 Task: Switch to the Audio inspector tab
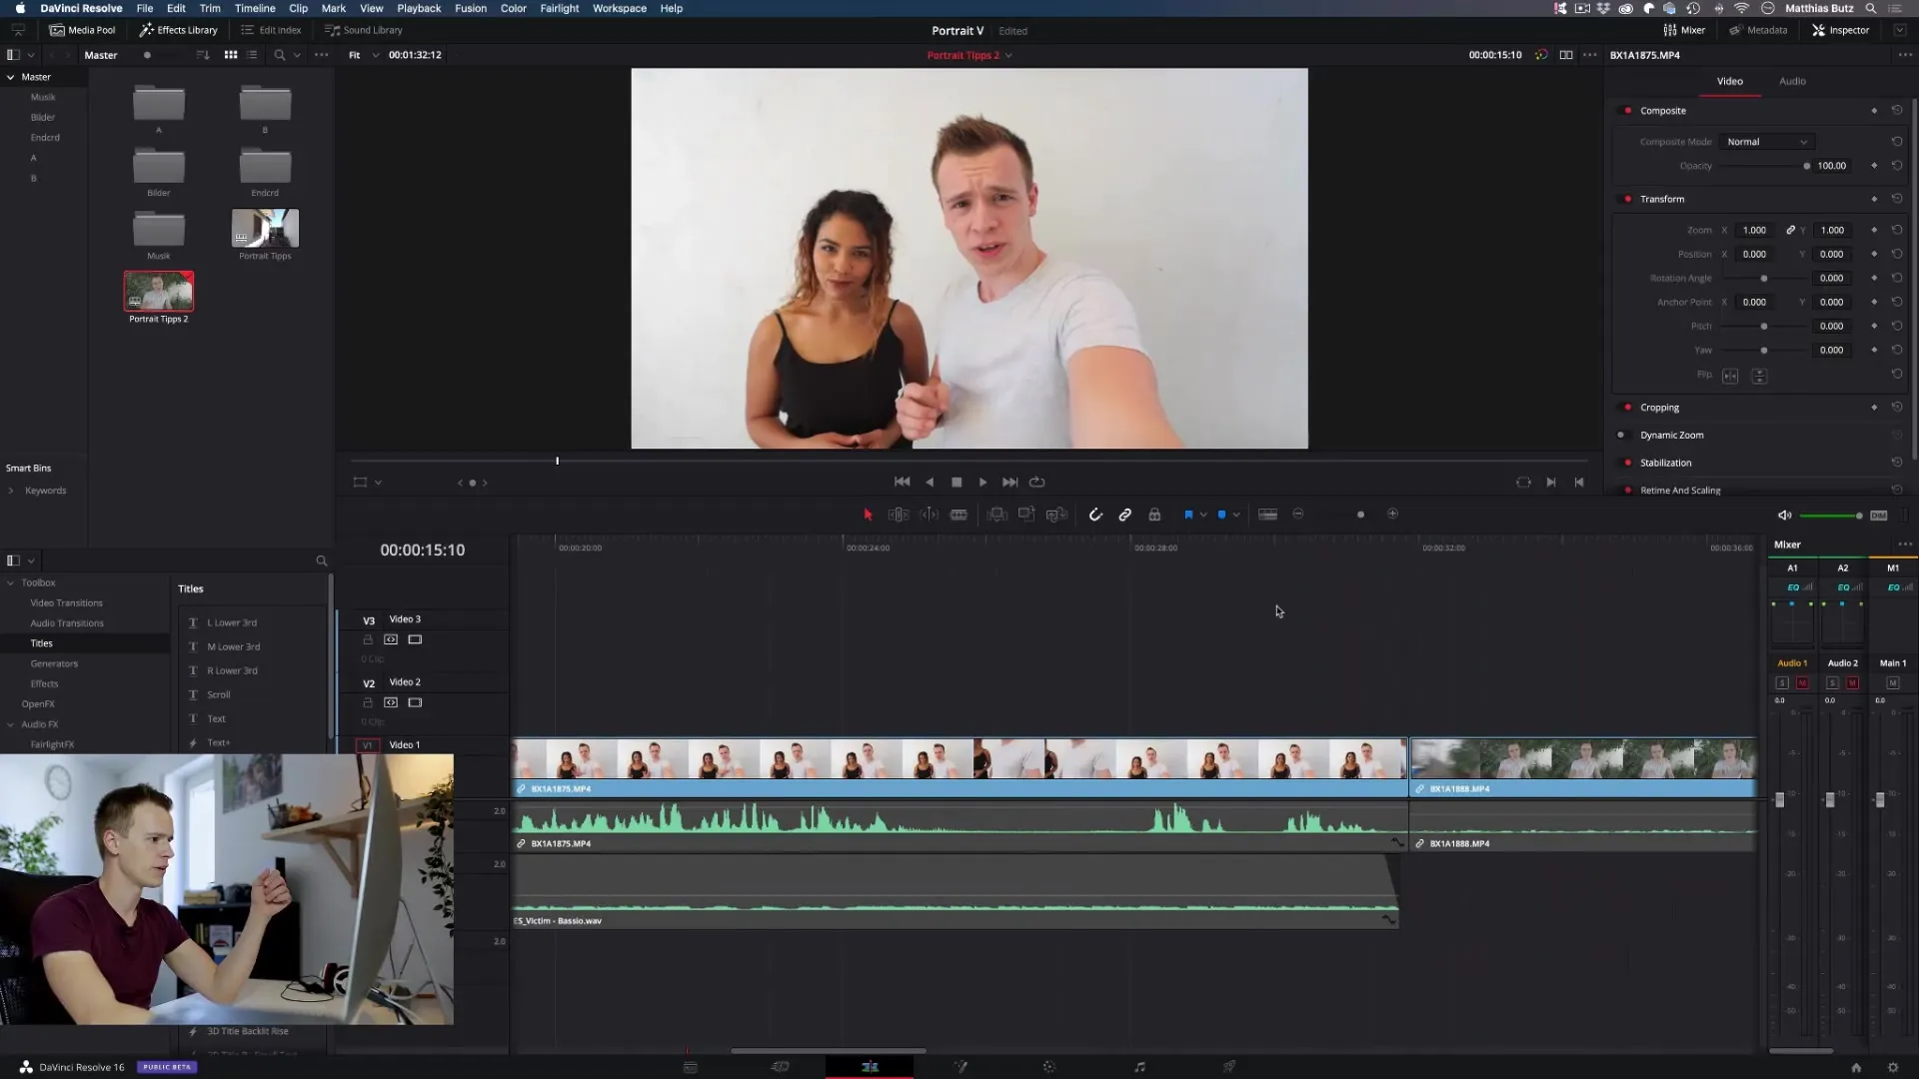[1792, 81]
